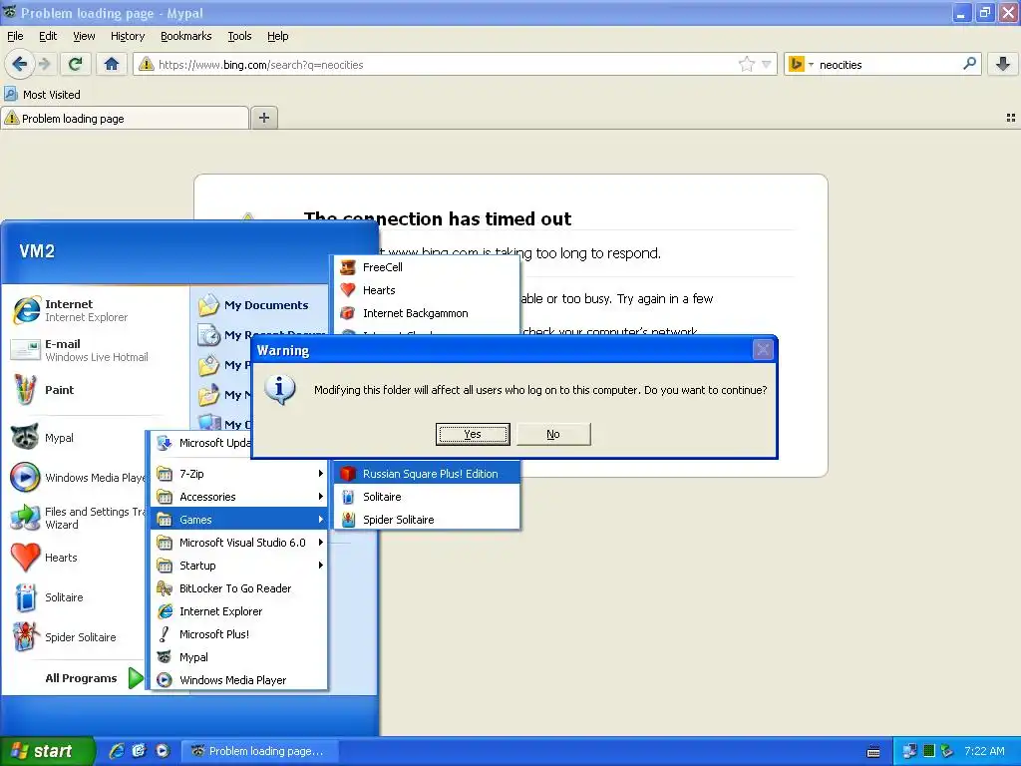Open the View menu
The image size is (1021, 766).
84,36
